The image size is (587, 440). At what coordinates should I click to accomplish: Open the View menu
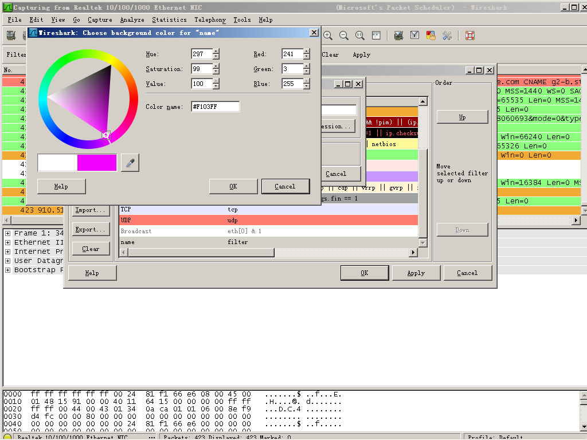[x=58, y=20]
